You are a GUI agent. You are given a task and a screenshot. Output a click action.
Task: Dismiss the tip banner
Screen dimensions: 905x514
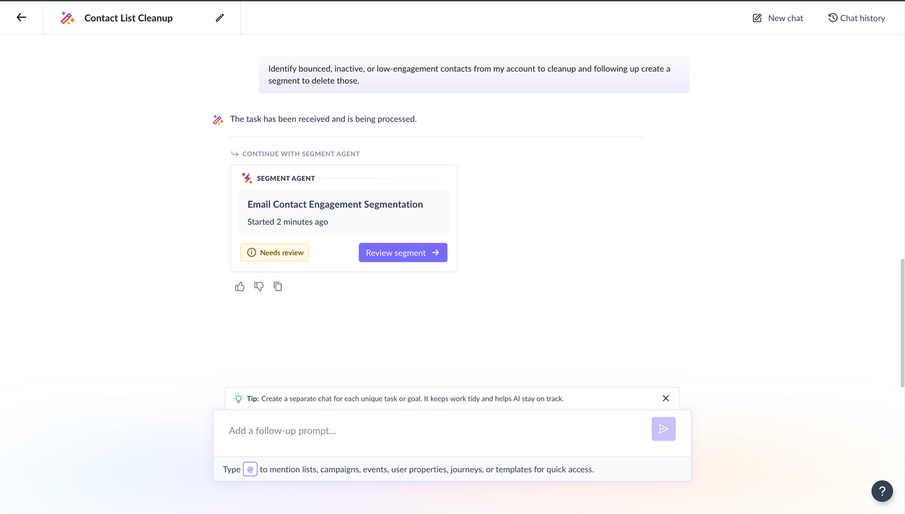(x=666, y=399)
